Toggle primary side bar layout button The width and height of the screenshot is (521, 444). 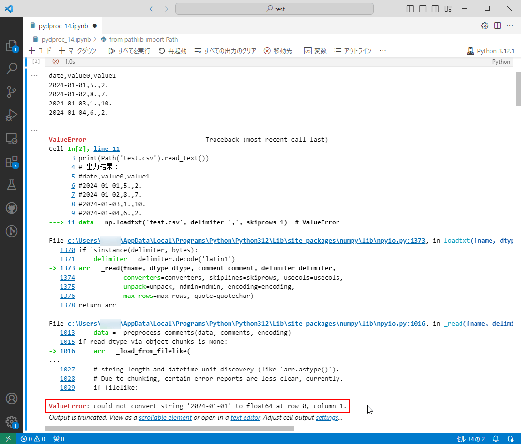pyautogui.click(x=410, y=9)
